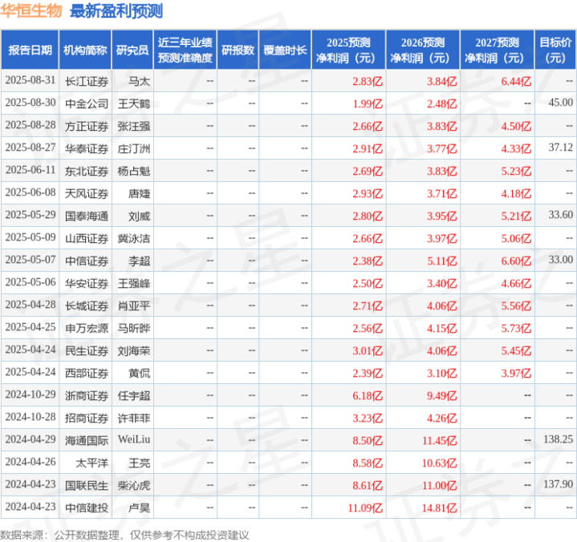
Task: Click target price 33.60
Action: 560,215
